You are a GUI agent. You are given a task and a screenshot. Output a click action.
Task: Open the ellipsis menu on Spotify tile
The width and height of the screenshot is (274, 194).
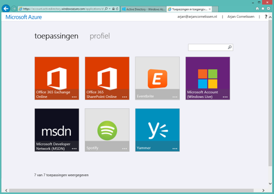point(125,149)
